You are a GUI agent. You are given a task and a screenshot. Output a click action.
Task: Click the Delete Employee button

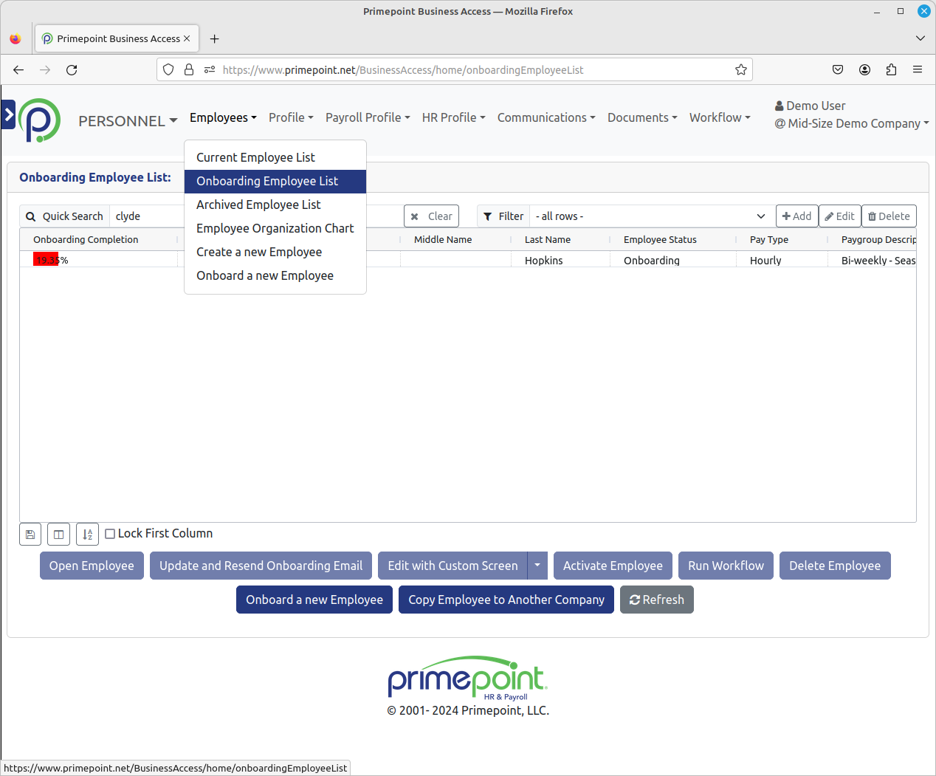(835, 566)
